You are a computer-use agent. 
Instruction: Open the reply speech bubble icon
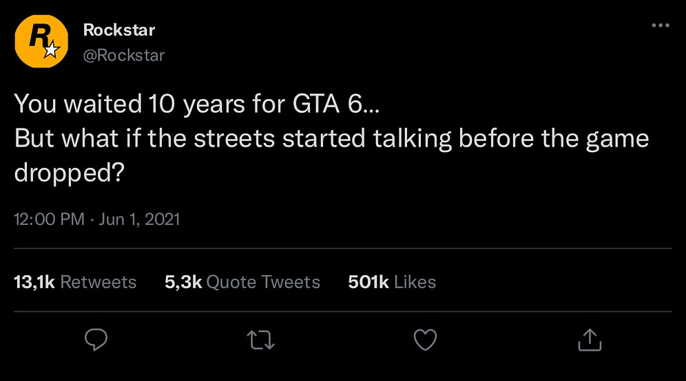(x=96, y=340)
